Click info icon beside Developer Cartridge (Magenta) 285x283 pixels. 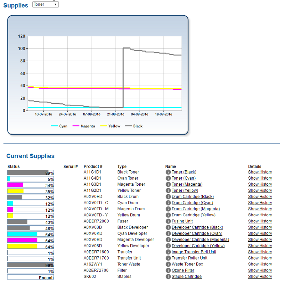(x=168, y=240)
